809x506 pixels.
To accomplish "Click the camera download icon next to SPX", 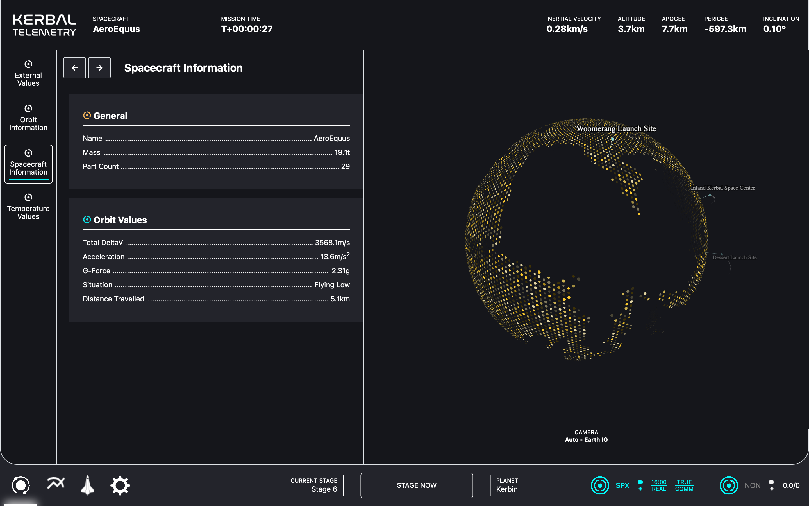I will 640,485.
